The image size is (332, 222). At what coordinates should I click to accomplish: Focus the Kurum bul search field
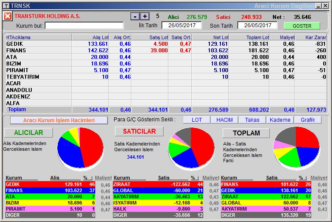tap(84, 25)
